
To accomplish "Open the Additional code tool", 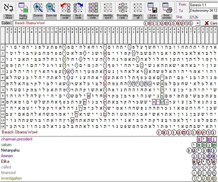I will pyautogui.click(x=93, y=8).
